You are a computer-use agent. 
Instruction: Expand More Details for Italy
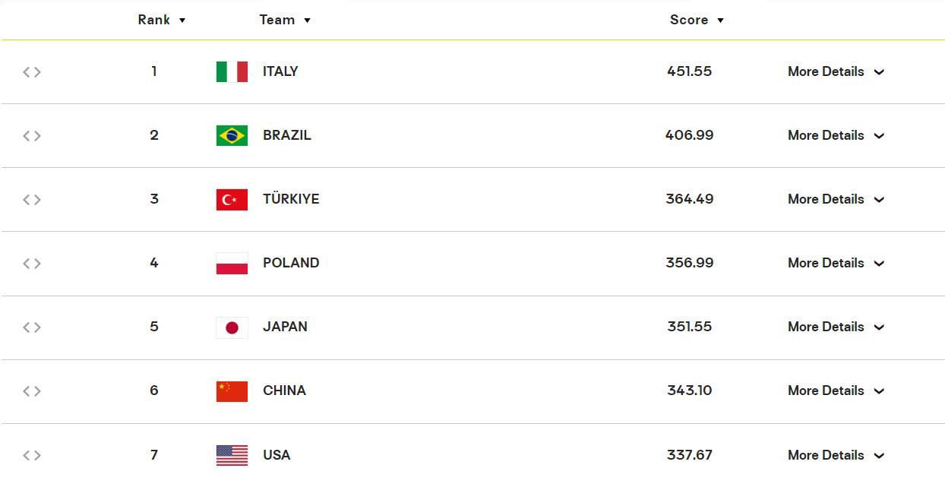[x=836, y=71]
